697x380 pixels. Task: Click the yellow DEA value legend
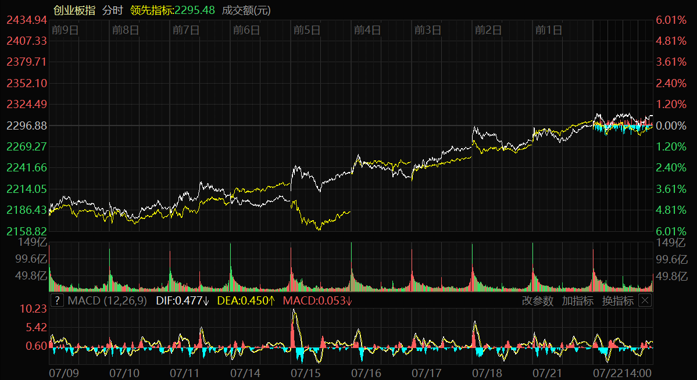coord(246,300)
